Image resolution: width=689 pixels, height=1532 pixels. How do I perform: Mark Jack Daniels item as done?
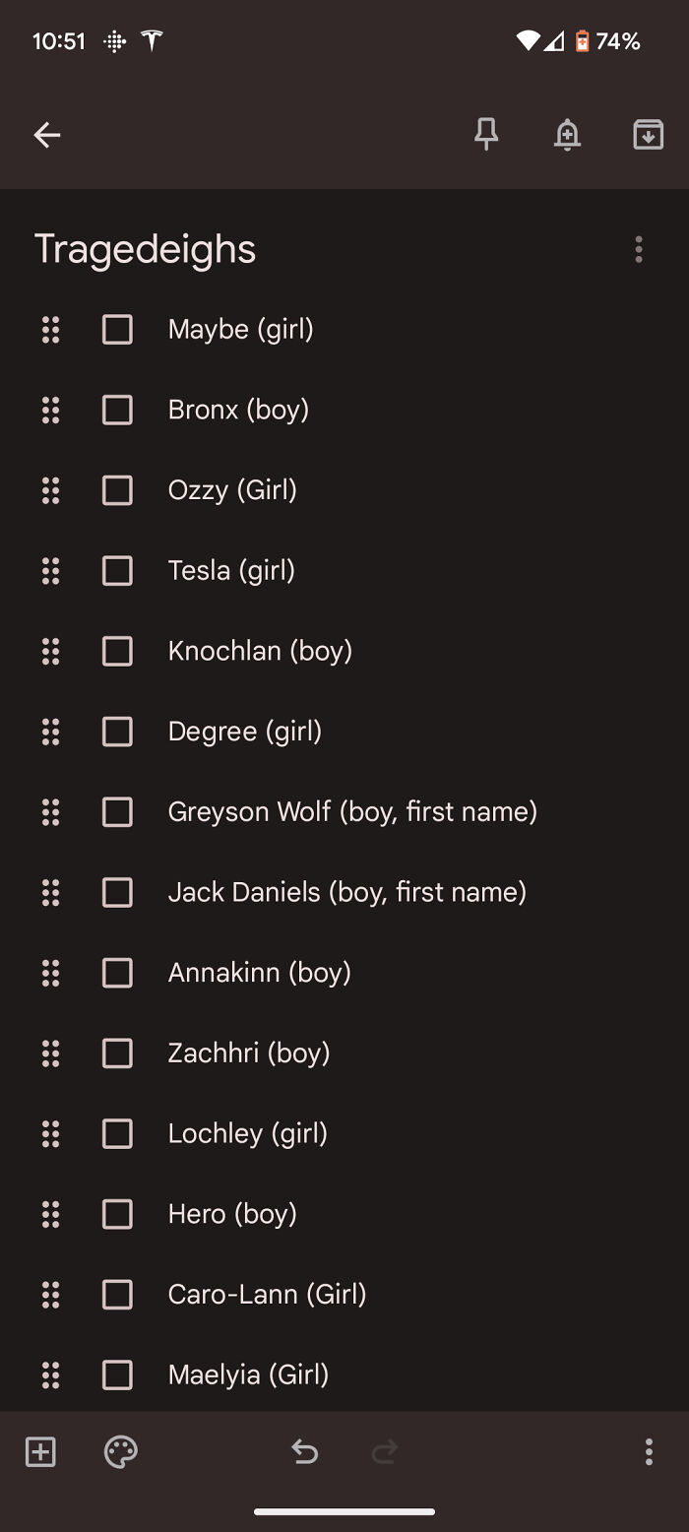click(117, 893)
